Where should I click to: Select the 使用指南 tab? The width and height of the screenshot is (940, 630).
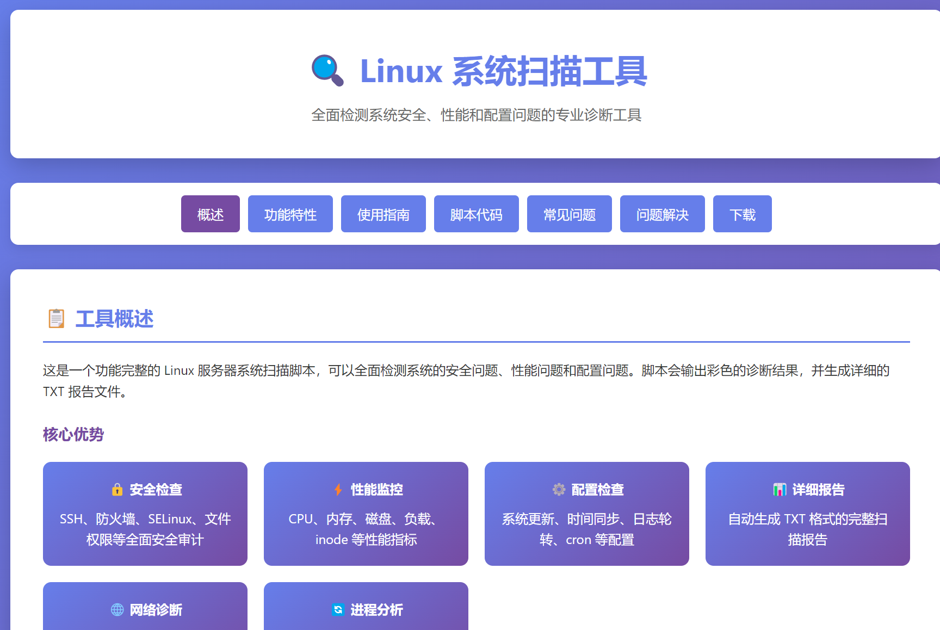(x=384, y=214)
